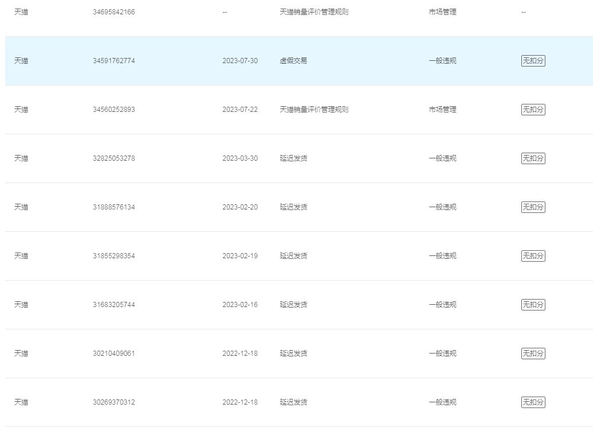The height and width of the screenshot is (427, 593).
Task: Select the date 2022-12-18 for record 30269370312
Action: point(240,402)
